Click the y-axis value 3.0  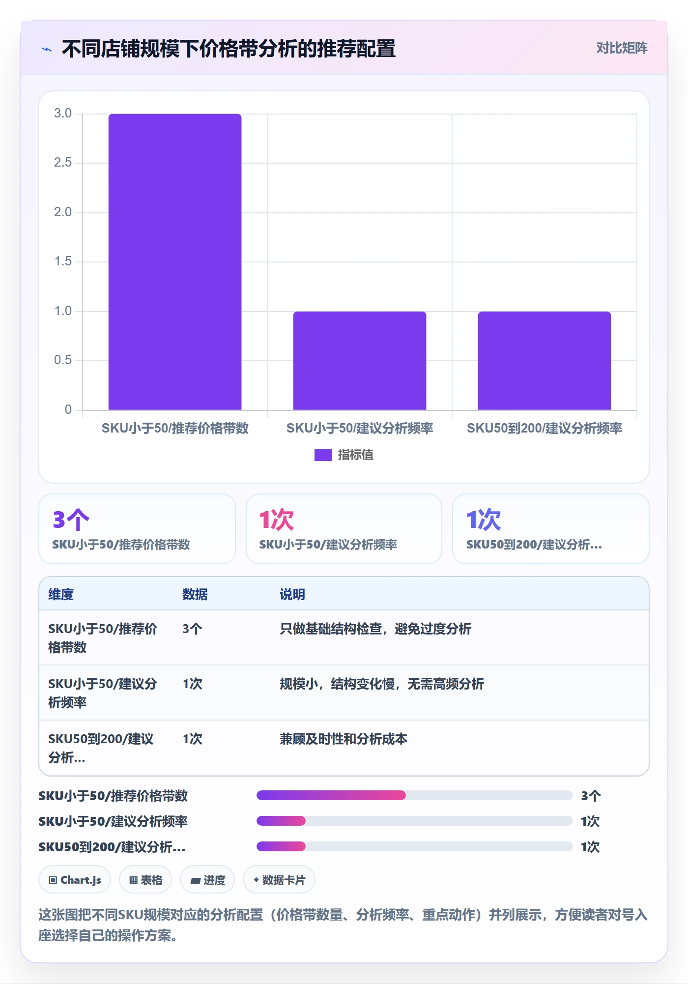63,114
